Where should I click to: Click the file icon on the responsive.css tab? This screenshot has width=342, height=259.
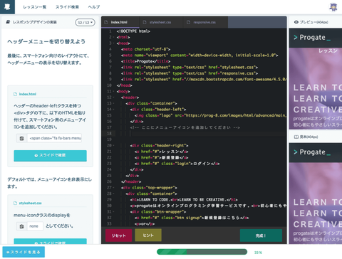coord(188,22)
